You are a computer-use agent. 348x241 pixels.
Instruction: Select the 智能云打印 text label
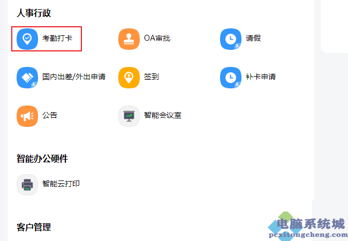(61, 184)
